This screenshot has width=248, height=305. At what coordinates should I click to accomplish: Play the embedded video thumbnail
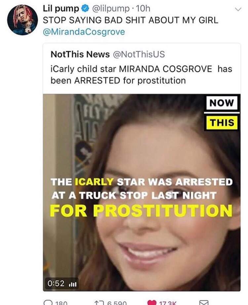[142, 193]
